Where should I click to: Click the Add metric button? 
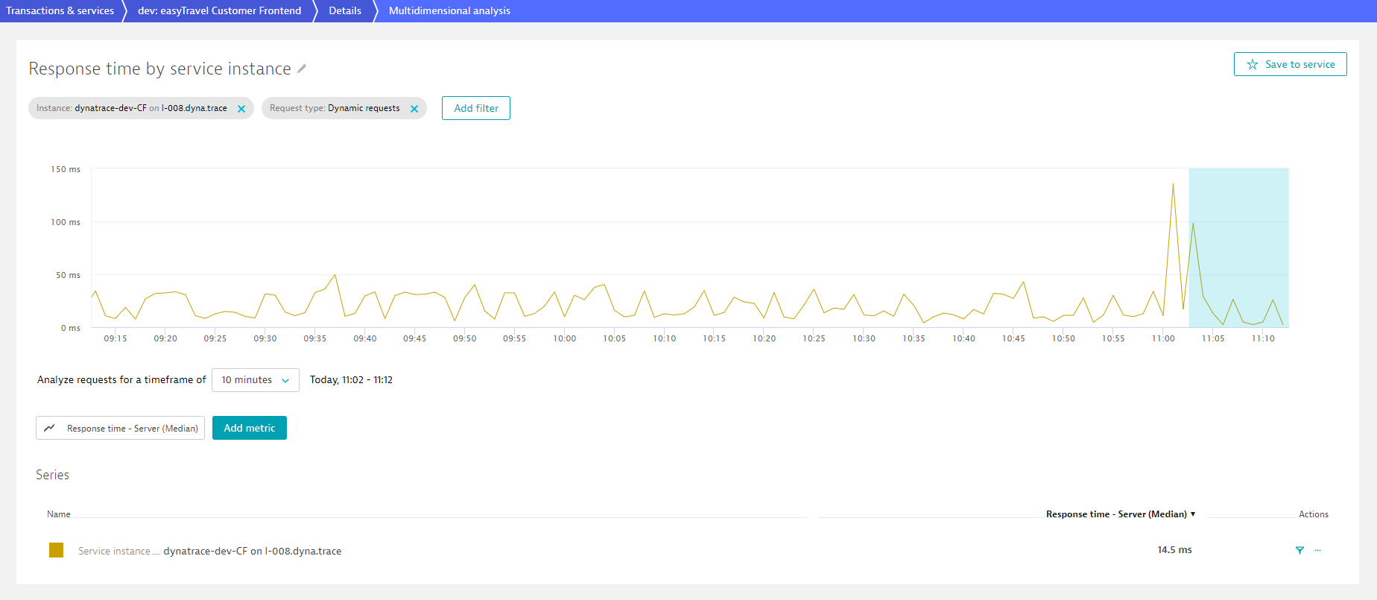coord(250,428)
